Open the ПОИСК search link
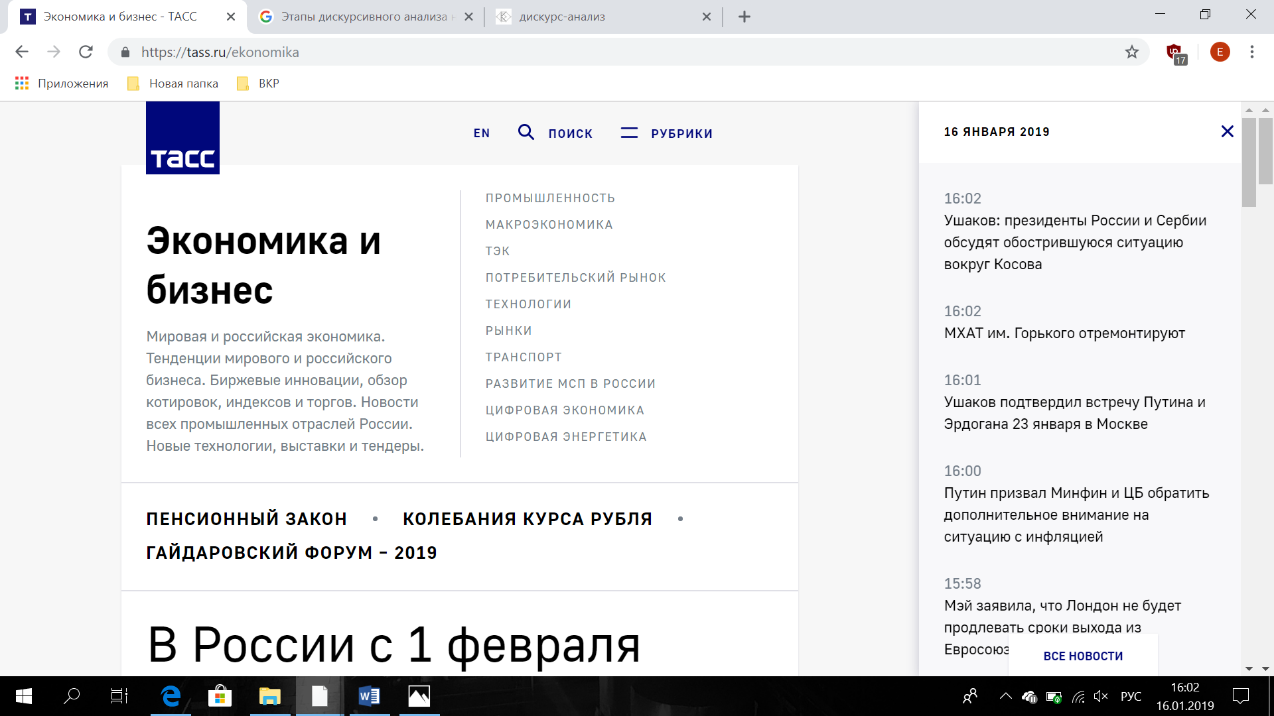Screen dimensions: 1274x716 click(571, 133)
